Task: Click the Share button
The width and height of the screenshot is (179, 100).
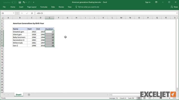Action: (x=174, y=7)
